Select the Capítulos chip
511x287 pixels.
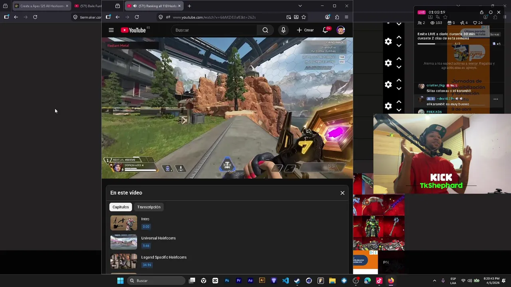[x=121, y=207]
